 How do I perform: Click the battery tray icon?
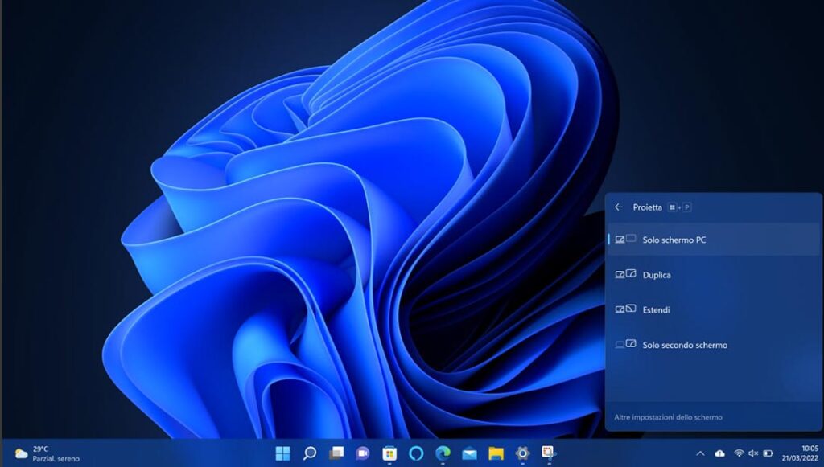click(768, 453)
